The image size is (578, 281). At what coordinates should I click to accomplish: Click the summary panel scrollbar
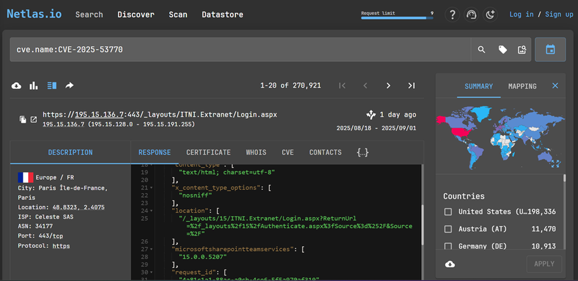pyautogui.click(x=564, y=178)
